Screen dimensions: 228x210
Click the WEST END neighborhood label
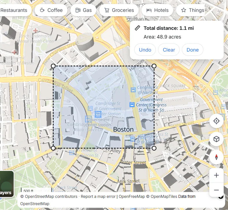21,18
